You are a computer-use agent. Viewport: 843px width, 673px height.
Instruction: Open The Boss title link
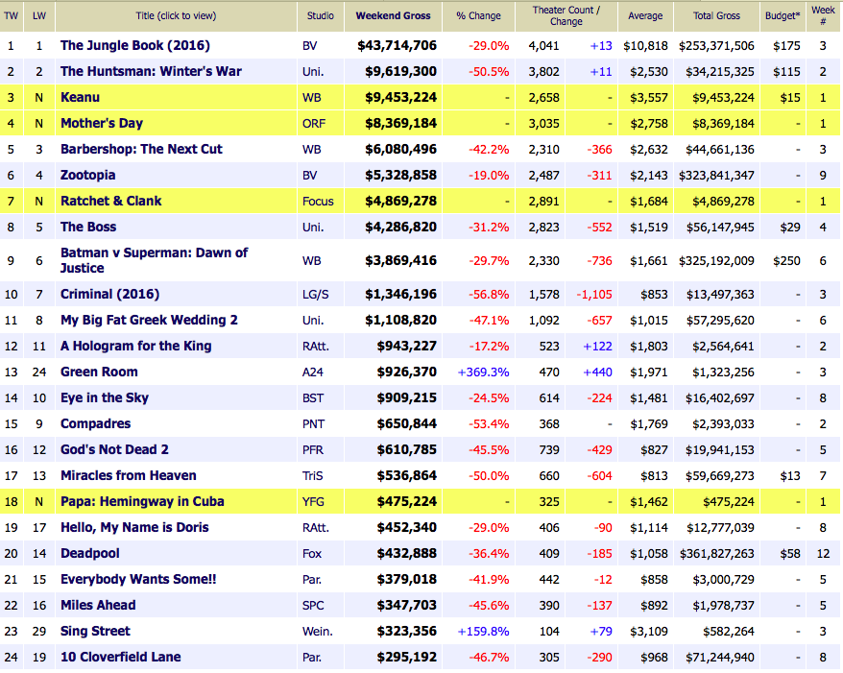click(88, 227)
